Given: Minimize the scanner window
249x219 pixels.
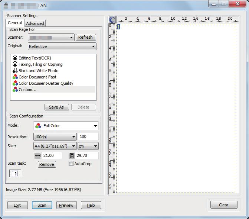Looking at the screenshot, I should 214,4.
